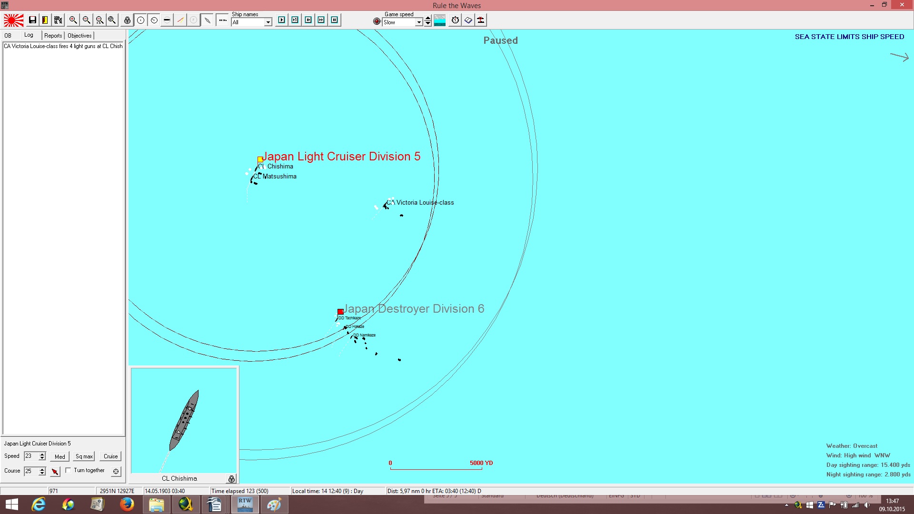Open Internet Explorer from the taskbar
Screen dimensions: 914x514
tap(38, 504)
